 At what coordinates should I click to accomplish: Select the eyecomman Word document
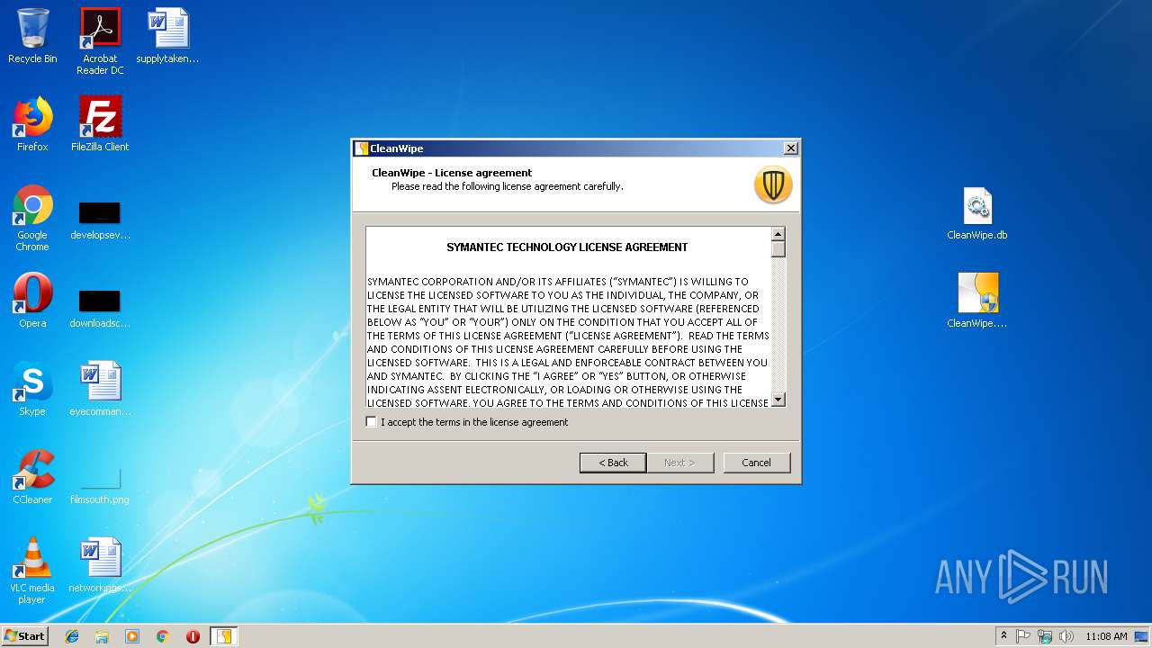[100, 389]
